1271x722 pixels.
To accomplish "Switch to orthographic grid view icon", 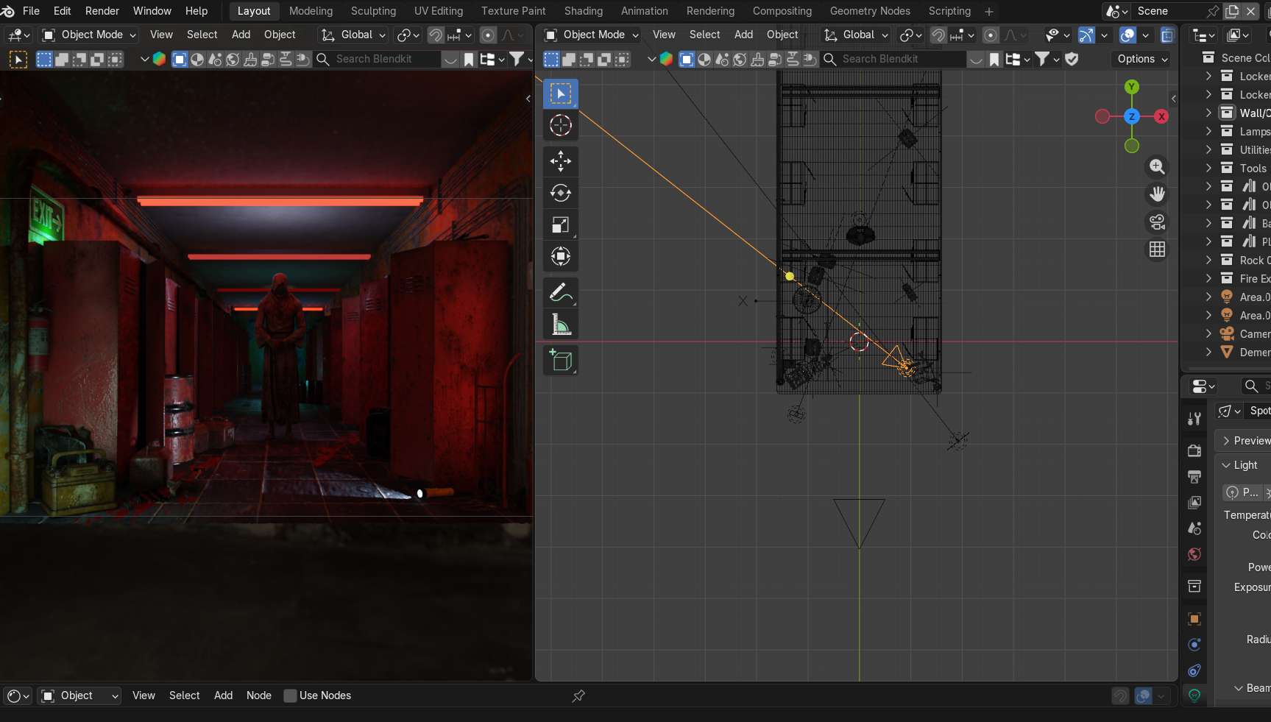I will coord(1157,249).
